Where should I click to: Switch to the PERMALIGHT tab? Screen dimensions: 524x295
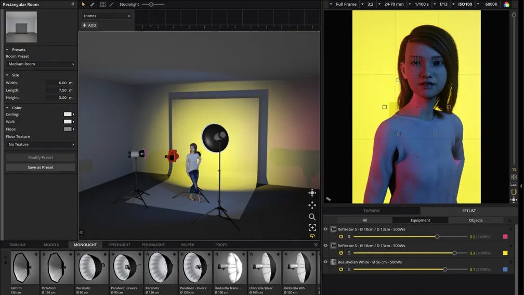point(153,245)
